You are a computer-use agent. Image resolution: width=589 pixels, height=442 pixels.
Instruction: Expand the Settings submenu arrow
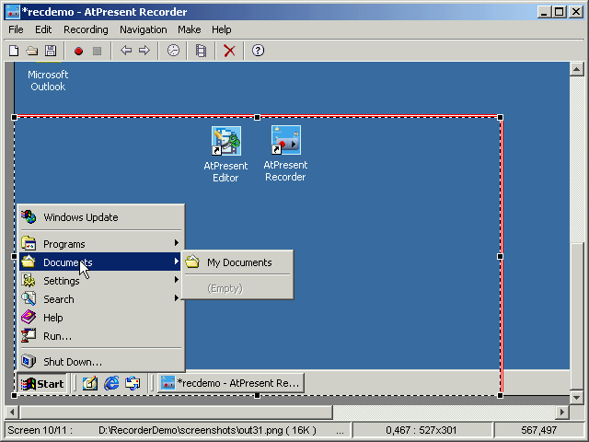click(x=176, y=280)
